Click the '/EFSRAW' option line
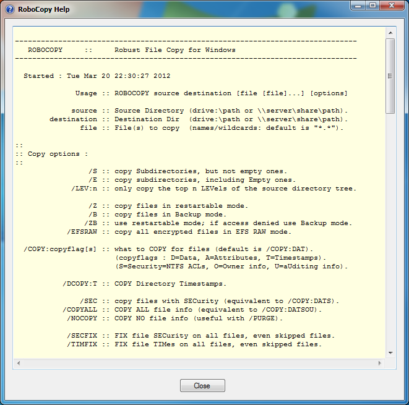Screen dimensions: 409x405 coord(179,232)
